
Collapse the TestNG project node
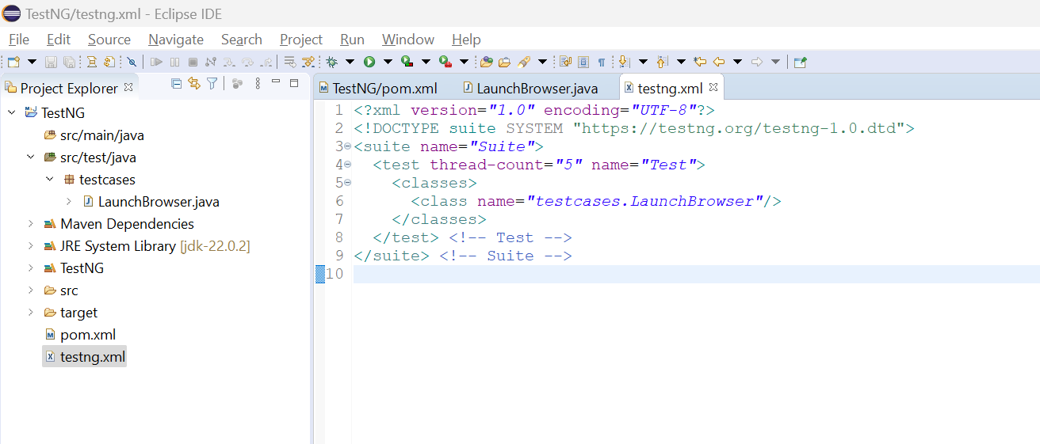pyautogui.click(x=11, y=113)
